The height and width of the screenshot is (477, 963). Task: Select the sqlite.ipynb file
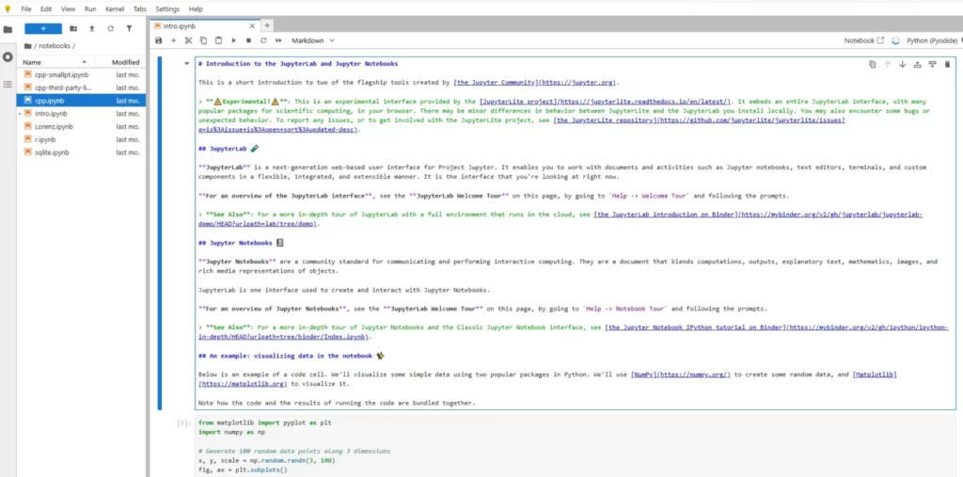pos(81,152)
